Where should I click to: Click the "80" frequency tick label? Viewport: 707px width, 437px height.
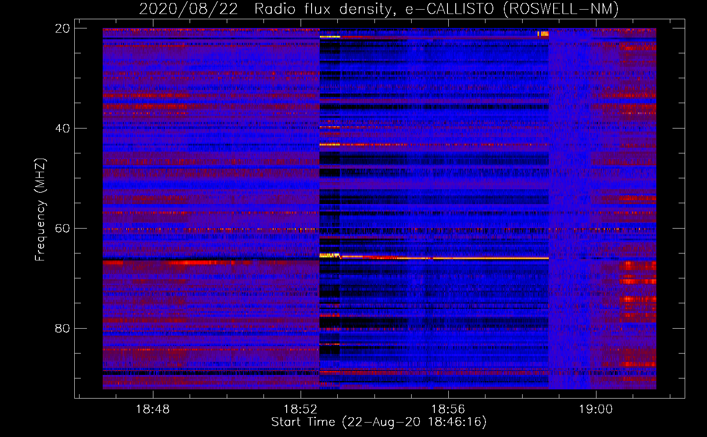tap(62, 329)
